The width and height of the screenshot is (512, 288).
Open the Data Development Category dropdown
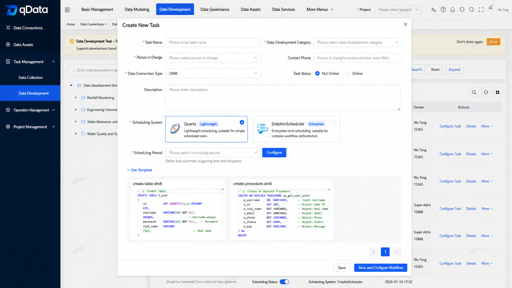pos(357,42)
